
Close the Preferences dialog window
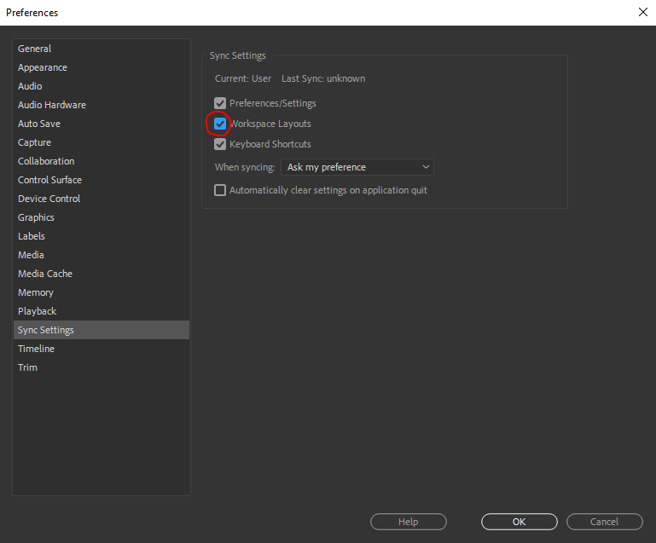[642, 12]
